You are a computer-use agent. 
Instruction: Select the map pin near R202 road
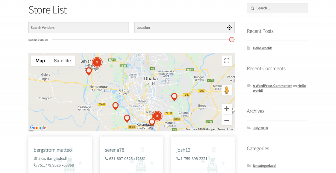coord(175,97)
